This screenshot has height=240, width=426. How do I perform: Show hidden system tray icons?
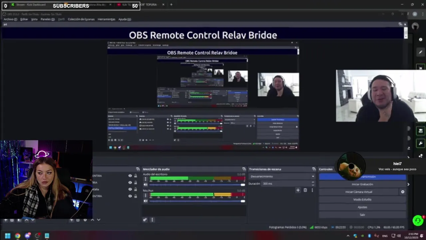tap(348, 236)
